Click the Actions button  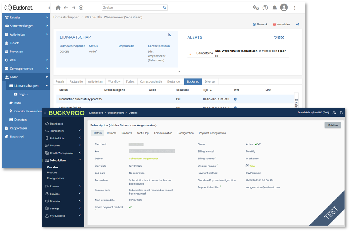(333, 125)
